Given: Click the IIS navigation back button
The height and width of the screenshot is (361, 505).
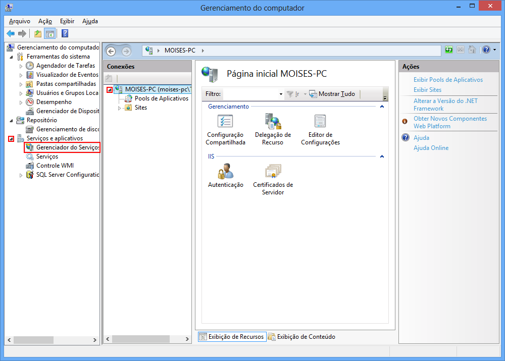Looking at the screenshot, I should [x=111, y=51].
